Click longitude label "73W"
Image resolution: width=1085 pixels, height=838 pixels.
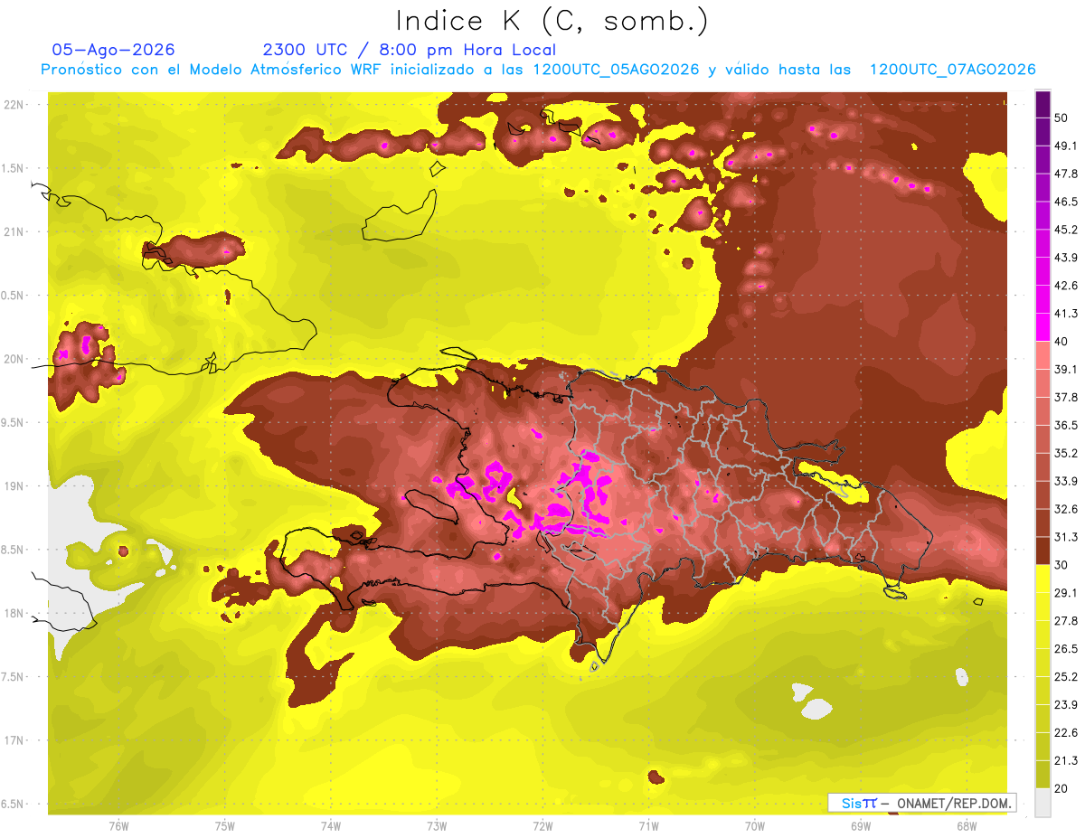click(x=437, y=826)
